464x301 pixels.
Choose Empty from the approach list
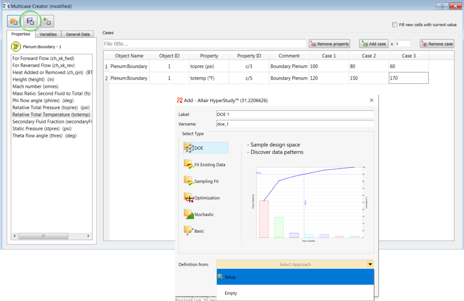tap(295, 293)
